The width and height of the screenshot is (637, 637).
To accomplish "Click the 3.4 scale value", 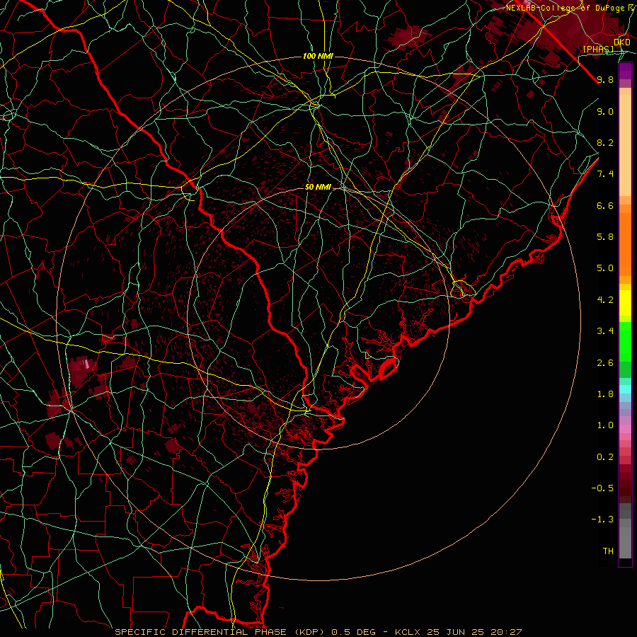I will point(605,331).
